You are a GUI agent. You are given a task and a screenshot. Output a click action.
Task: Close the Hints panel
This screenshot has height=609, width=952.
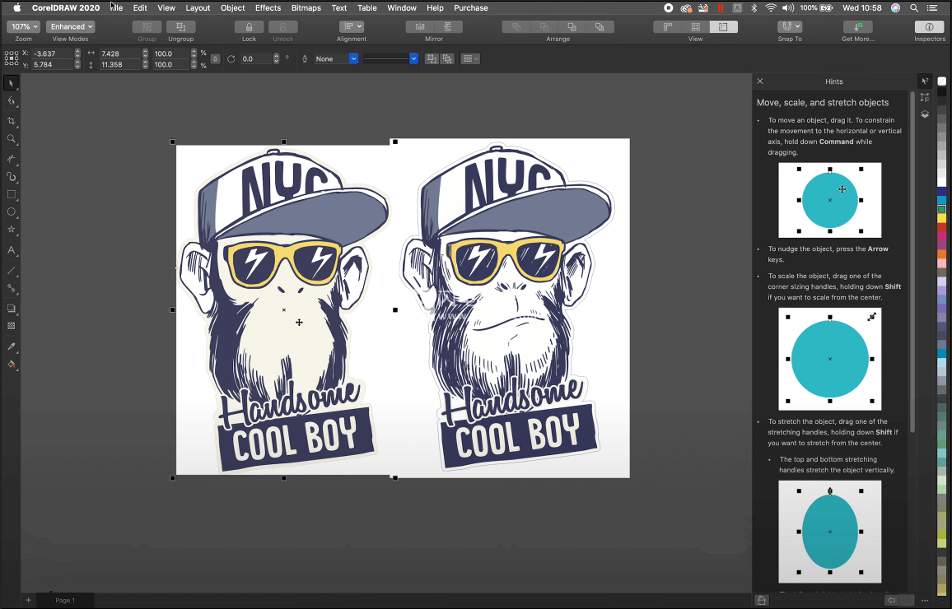(x=760, y=81)
